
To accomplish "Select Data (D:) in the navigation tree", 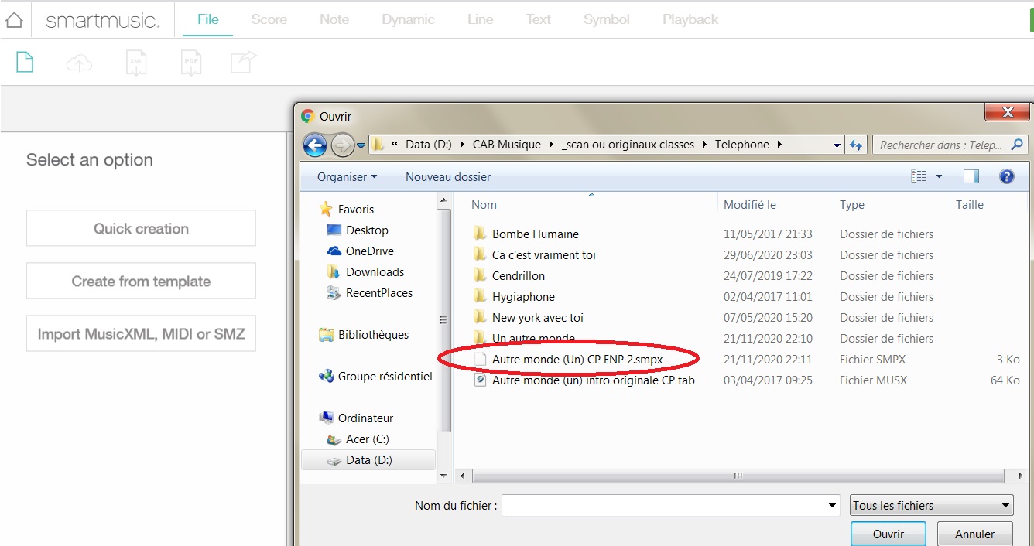I will click(368, 460).
